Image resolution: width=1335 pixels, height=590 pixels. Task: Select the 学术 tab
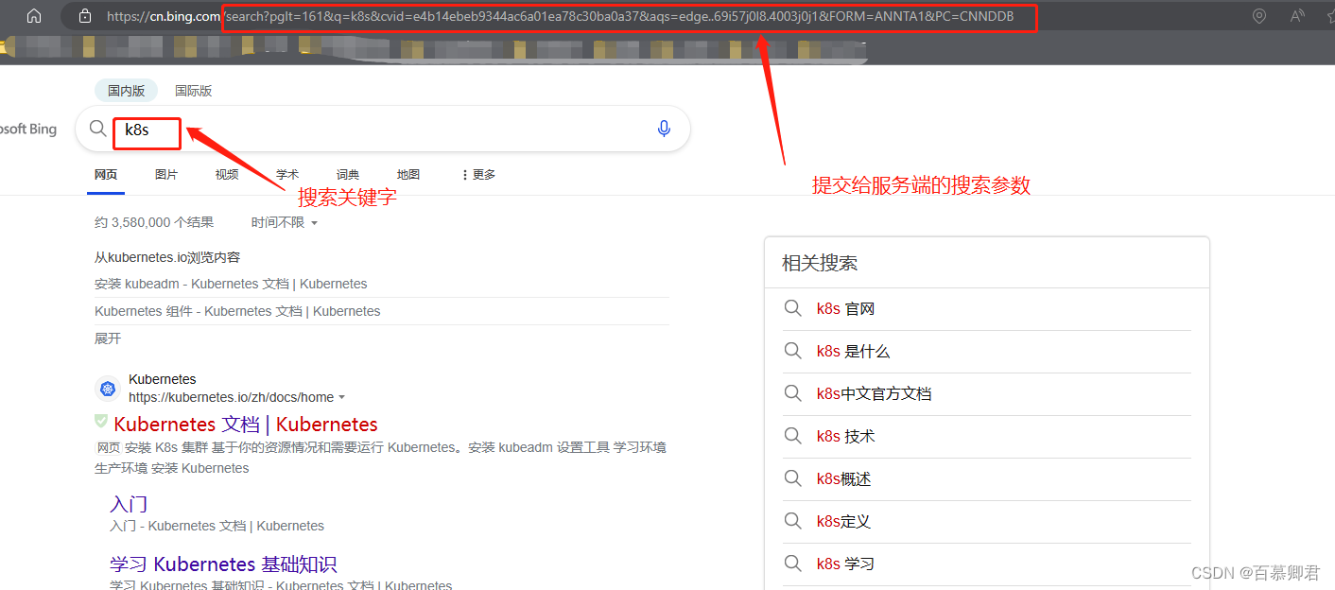coord(287,175)
